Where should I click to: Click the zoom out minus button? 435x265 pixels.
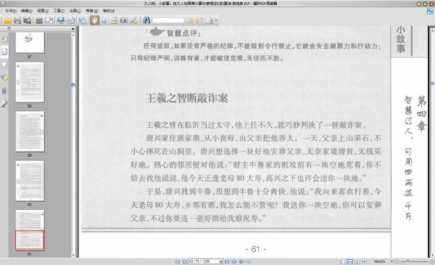pyautogui.click(x=397, y=261)
